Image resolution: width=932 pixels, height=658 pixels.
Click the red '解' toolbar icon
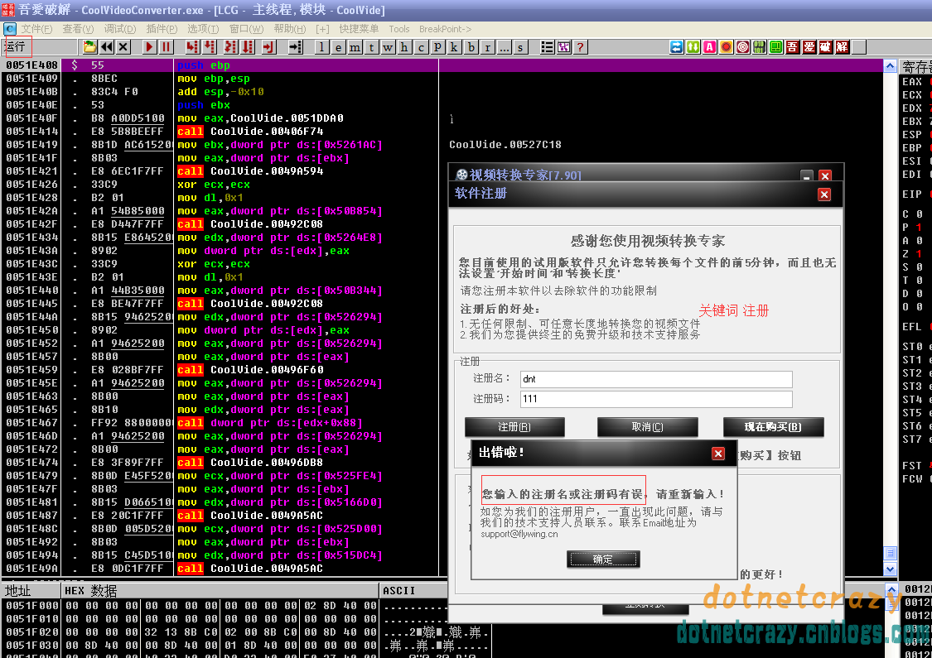[843, 47]
